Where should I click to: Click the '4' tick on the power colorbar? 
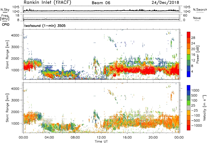click(192, 71)
